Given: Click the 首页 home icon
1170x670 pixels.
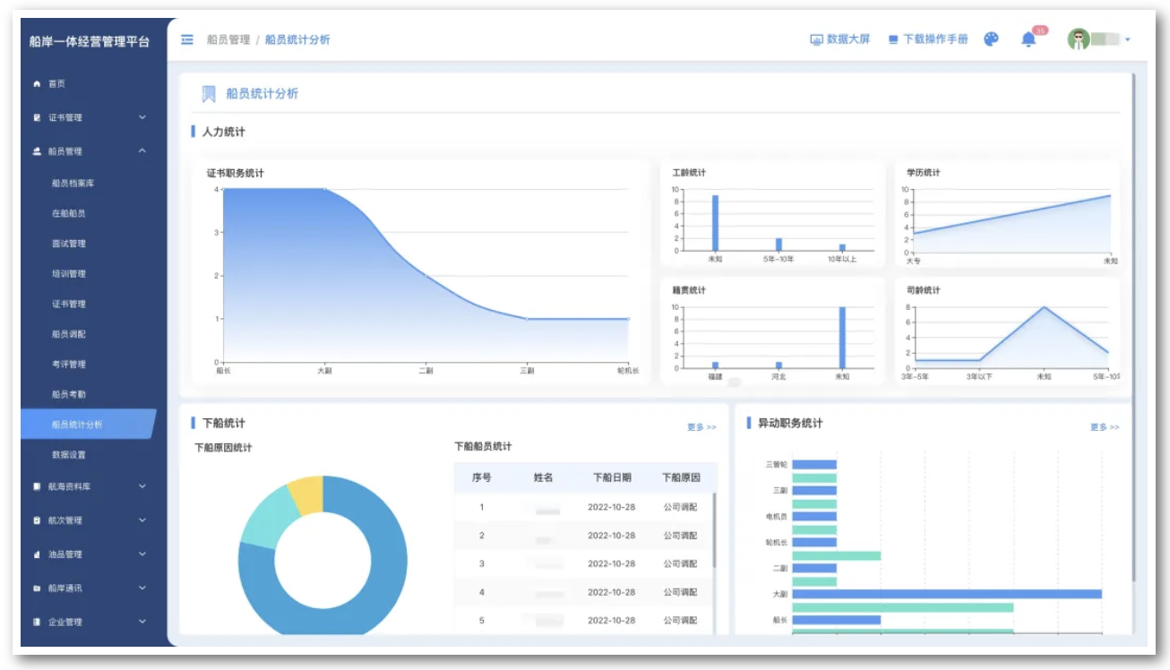Looking at the screenshot, I should [37, 83].
